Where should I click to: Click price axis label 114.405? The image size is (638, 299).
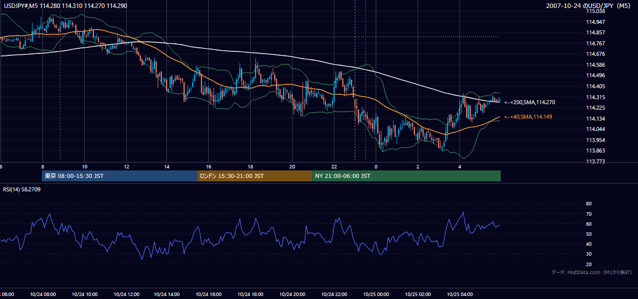pos(596,86)
